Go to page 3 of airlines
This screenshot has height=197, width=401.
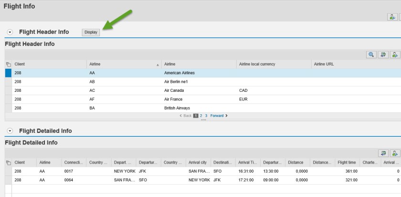pyautogui.click(x=206, y=116)
